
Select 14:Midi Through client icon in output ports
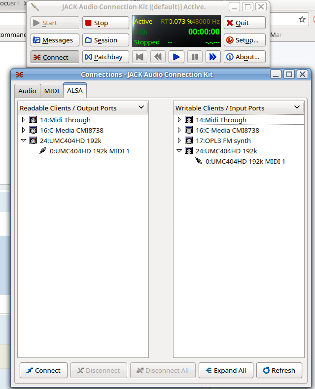pyautogui.click(x=33, y=120)
